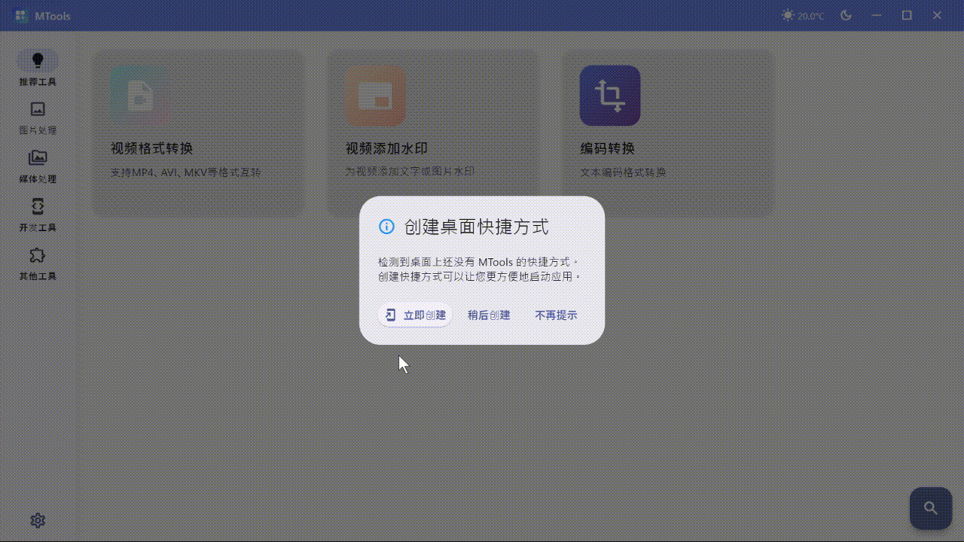Open the settings gear in sidebar
This screenshot has width=964, height=542.
38,520
